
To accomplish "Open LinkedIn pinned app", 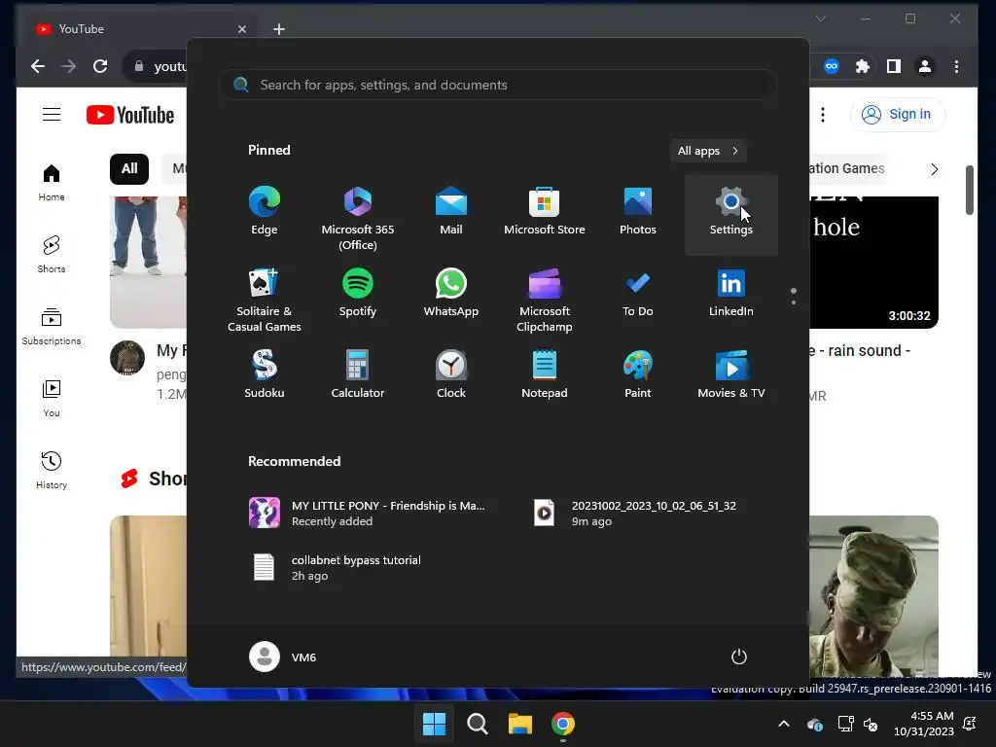I will point(731,295).
